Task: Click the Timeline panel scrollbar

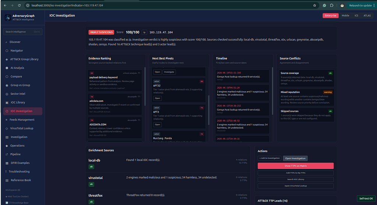Action: coord(272,91)
